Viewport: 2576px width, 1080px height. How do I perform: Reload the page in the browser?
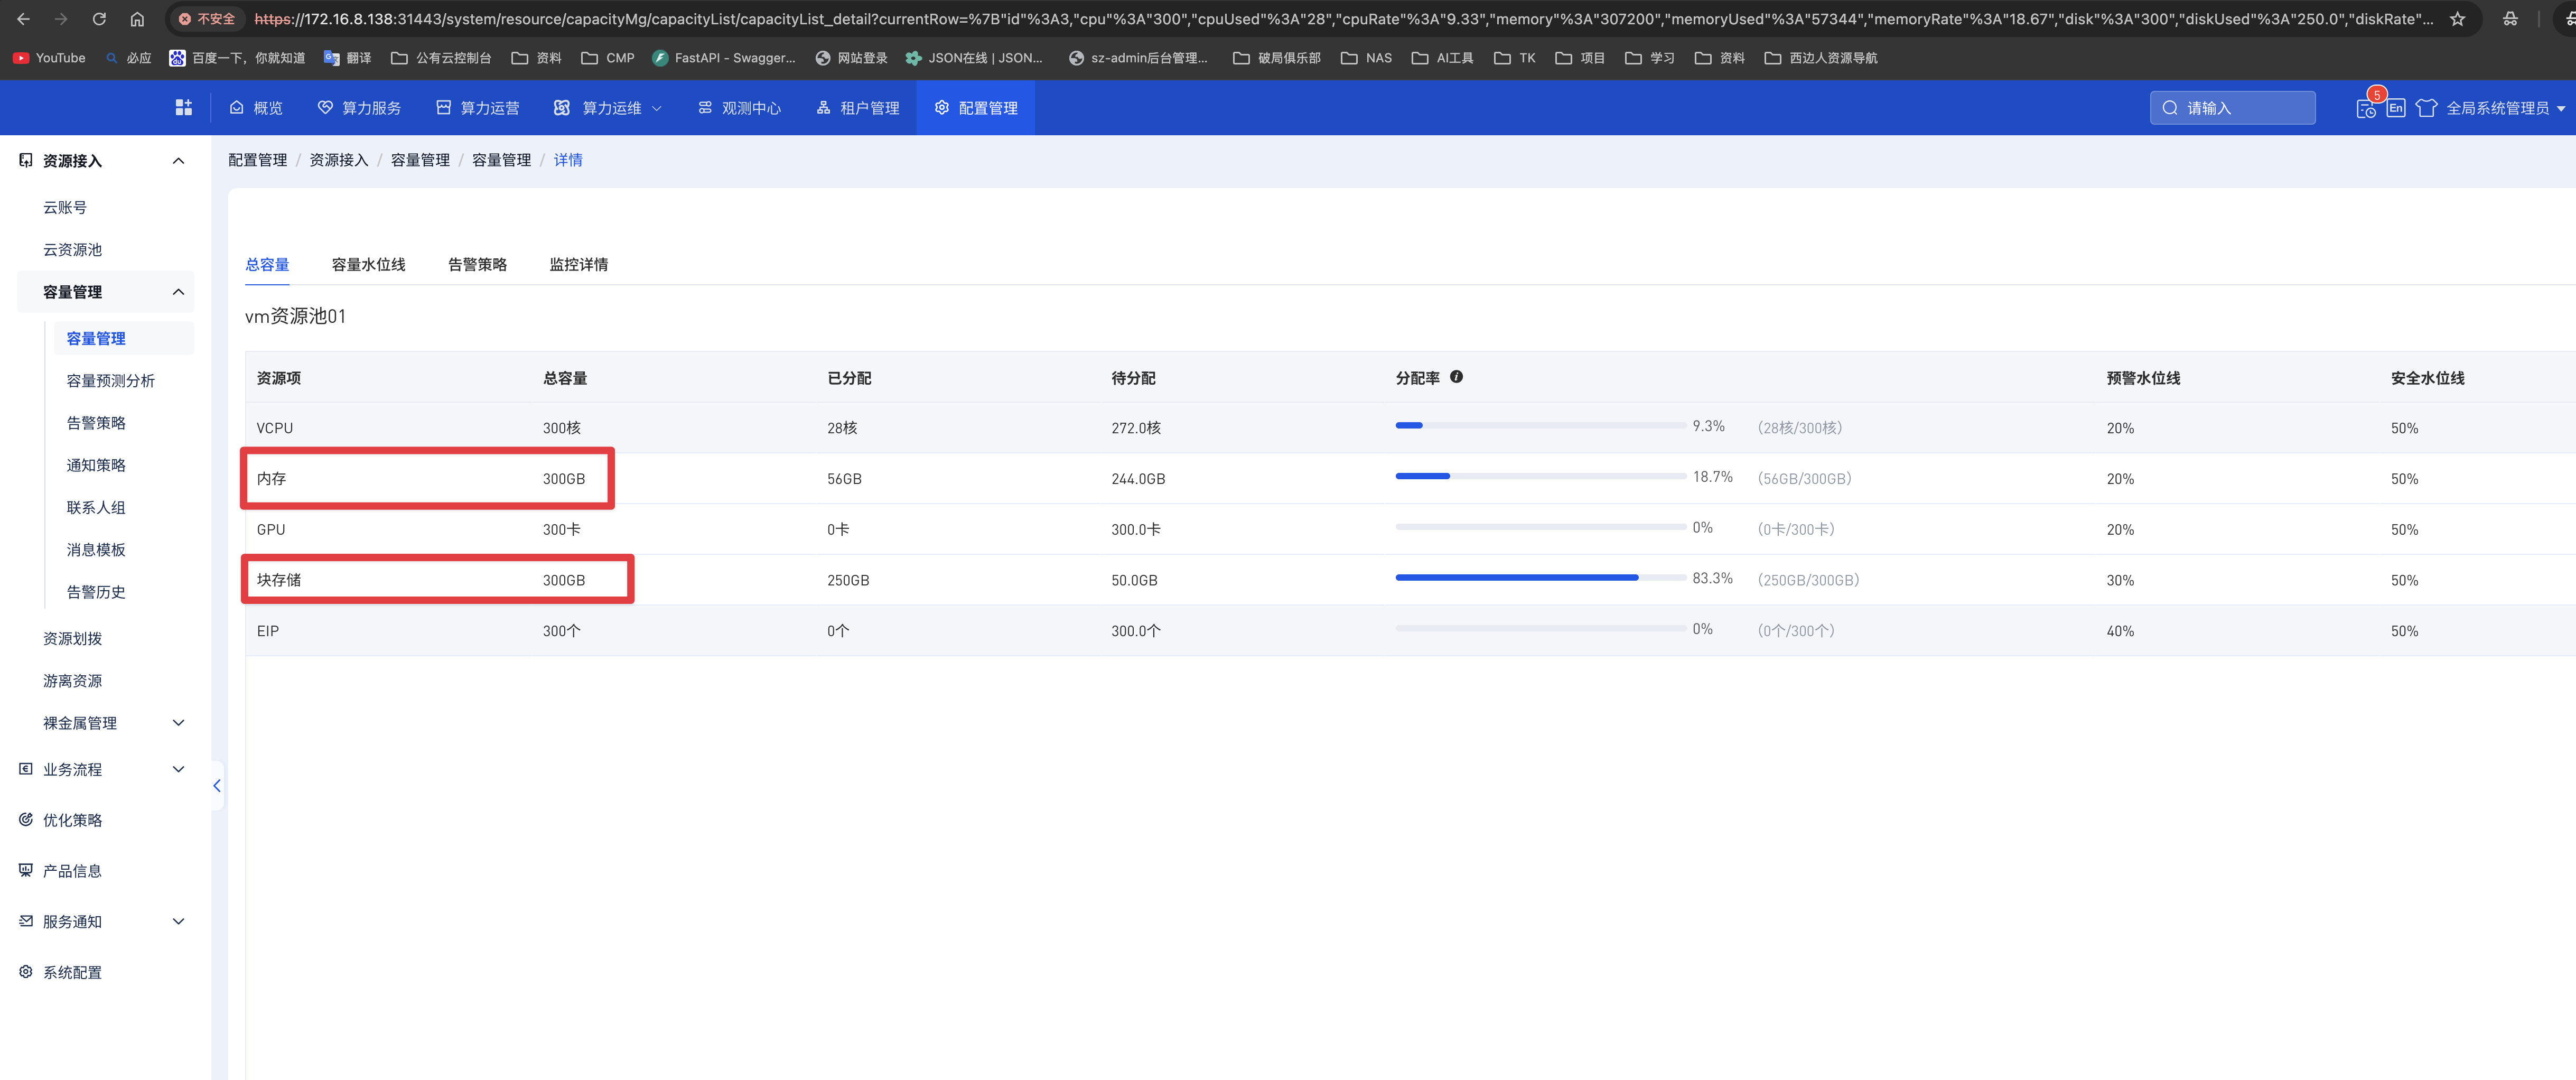(x=99, y=19)
